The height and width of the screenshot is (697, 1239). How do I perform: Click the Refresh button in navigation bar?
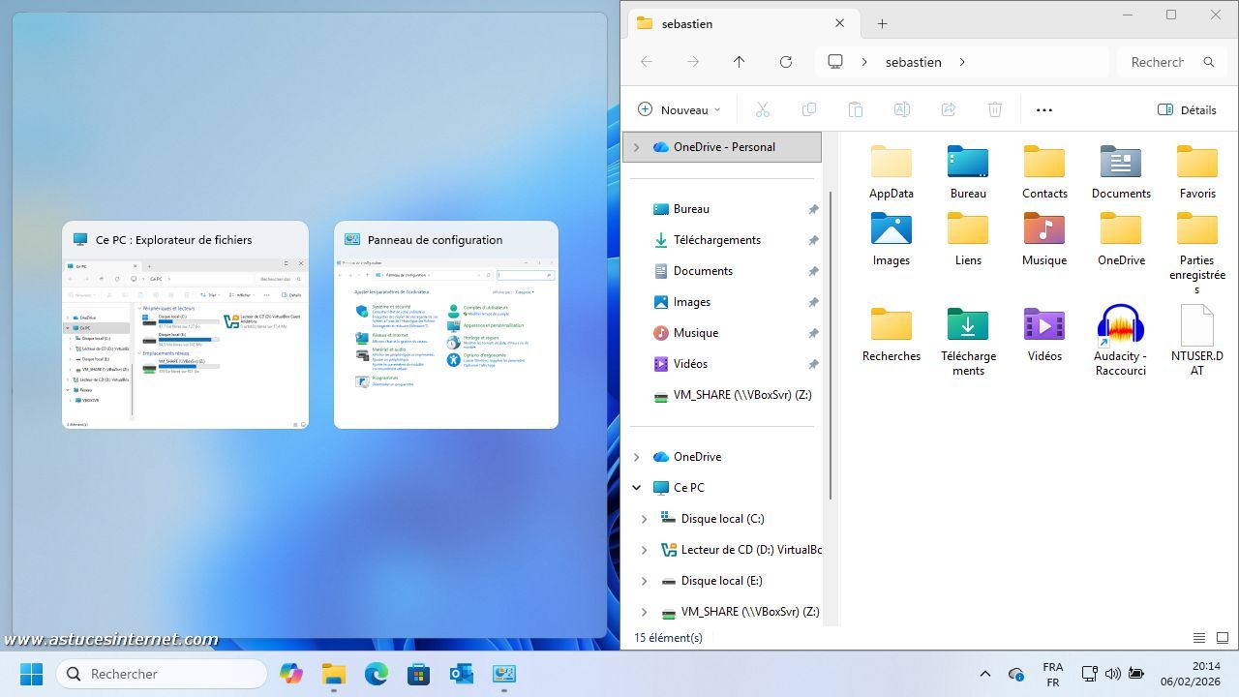(786, 62)
